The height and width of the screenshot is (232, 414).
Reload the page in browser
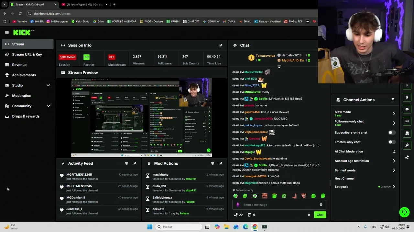[x=20, y=14]
